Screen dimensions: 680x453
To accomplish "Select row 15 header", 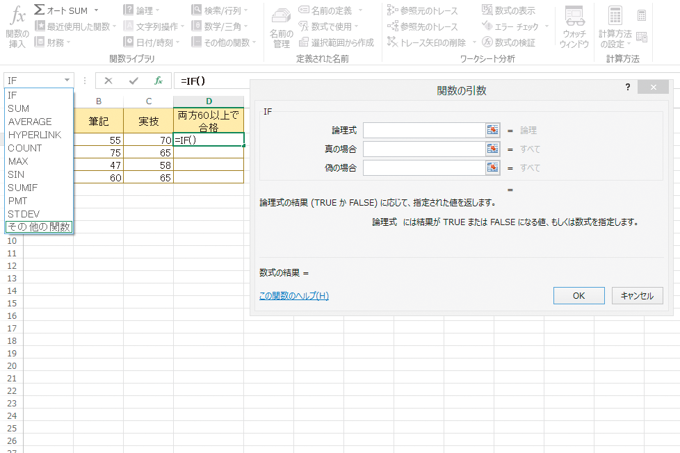I will pyautogui.click(x=12, y=303).
